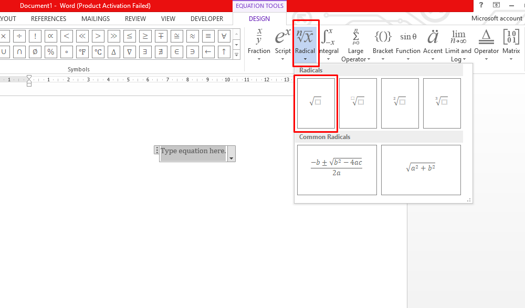Viewport: 525px width, 308px height.
Task: Insert the percentage % symbol
Action: (x=50, y=52)
